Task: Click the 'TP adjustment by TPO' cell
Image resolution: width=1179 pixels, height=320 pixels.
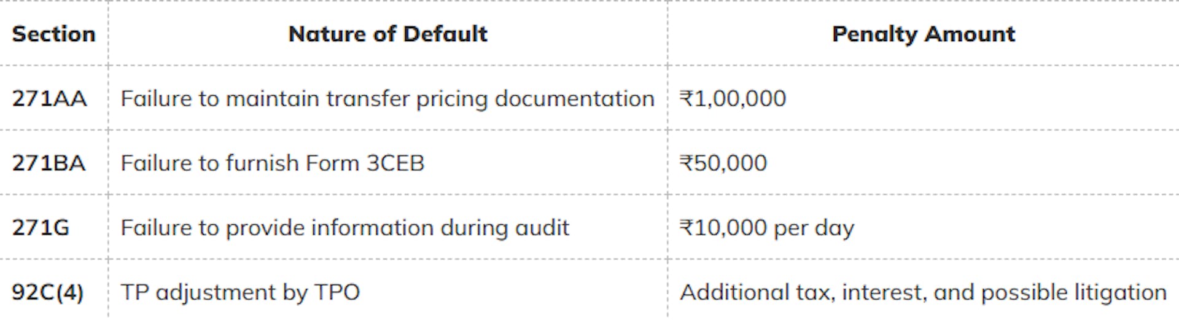Action: 240,292
